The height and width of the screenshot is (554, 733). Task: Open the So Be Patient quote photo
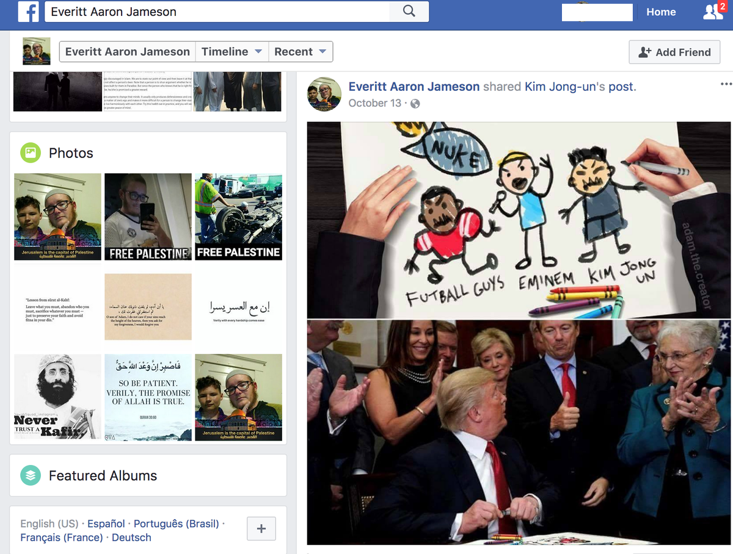[x=148, y=397]
